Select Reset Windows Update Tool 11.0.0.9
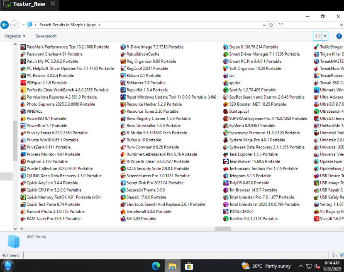The image size is (344, 272). (x=168, y=97)
